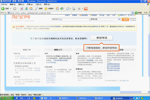
Task: Print the page with the printer icon
Action: click(x=73, y=8)
